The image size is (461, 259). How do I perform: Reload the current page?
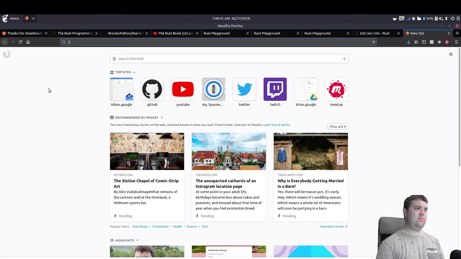(21, 42)
